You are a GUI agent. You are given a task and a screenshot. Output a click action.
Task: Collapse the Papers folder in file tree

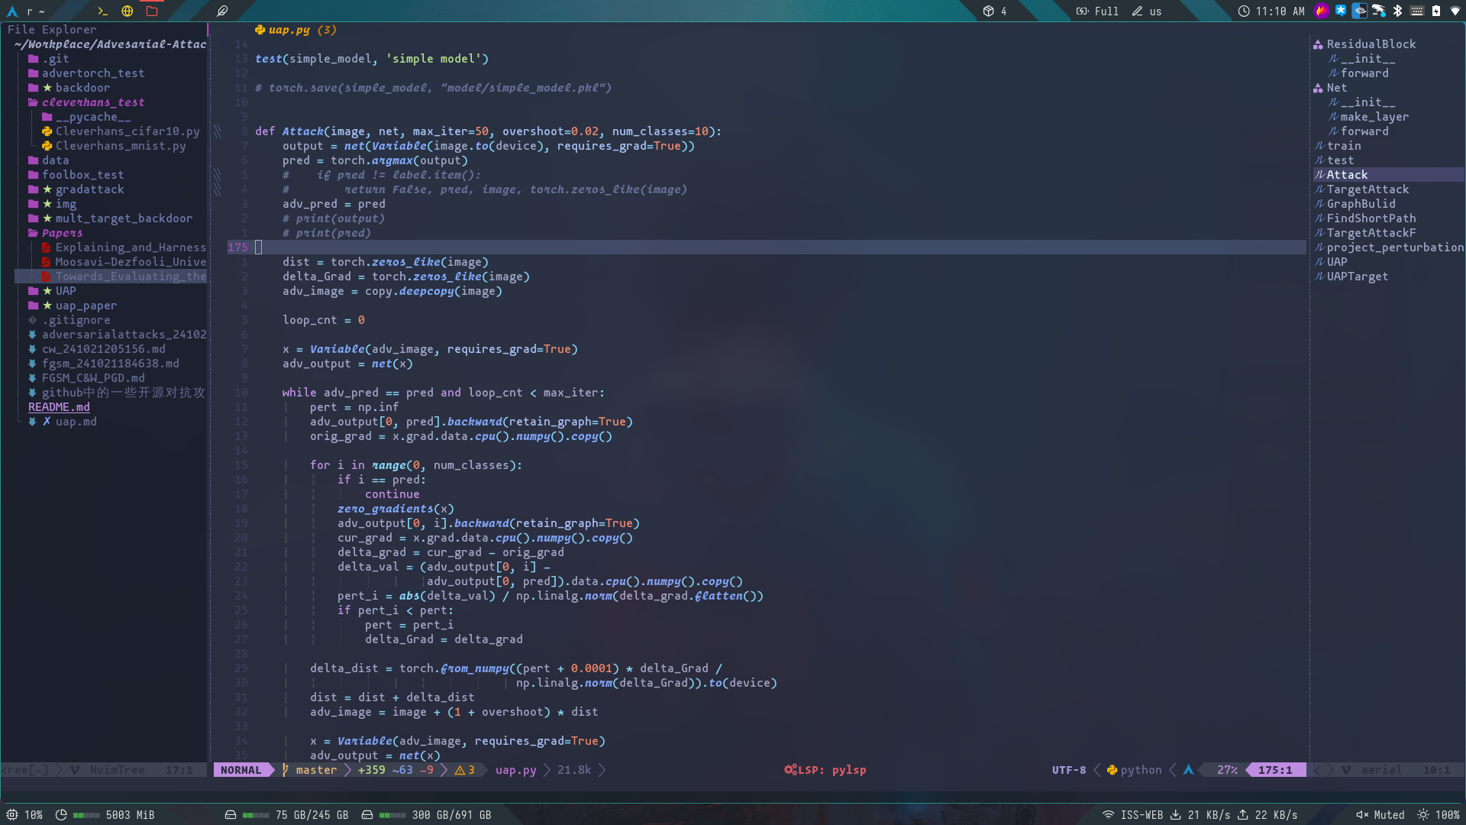[62, 233]
